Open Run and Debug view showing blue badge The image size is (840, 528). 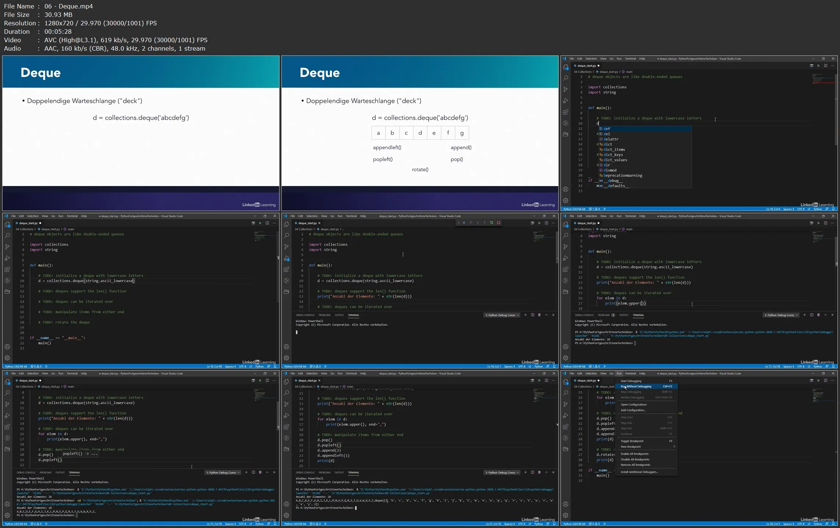click(286, 258)
